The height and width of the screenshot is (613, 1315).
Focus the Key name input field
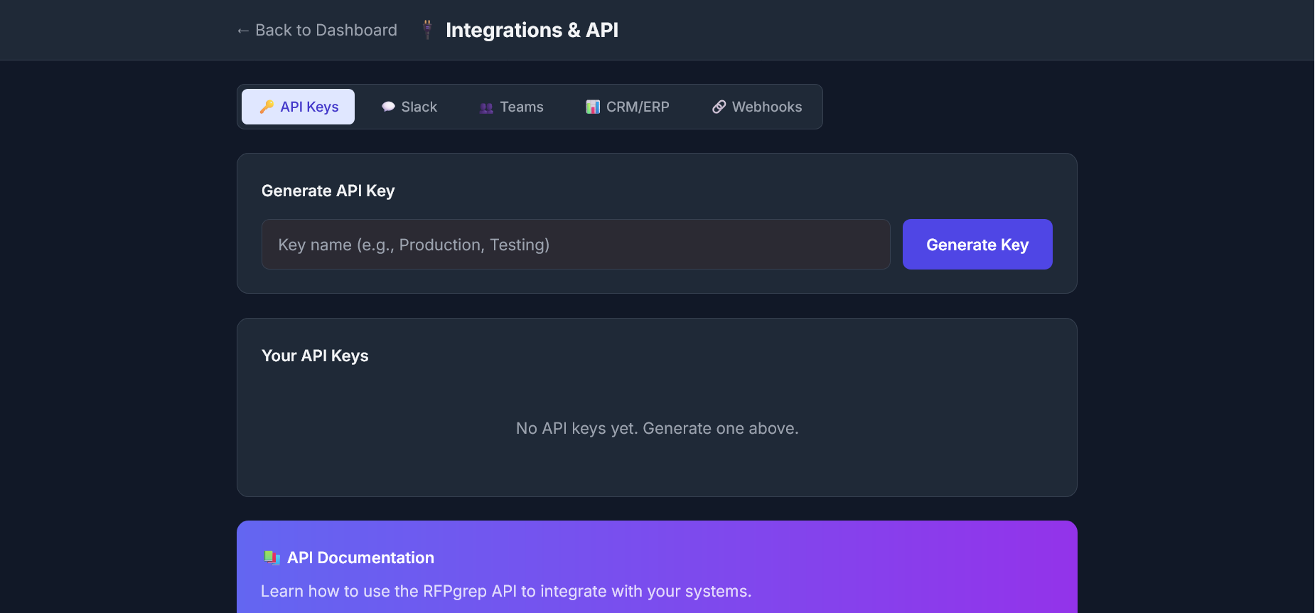[x=576, y=245]
